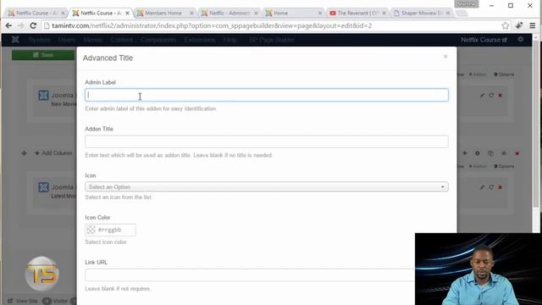The width and height of the screenshot is (542, 305).
Task: Edit the New Movies addon with pencil icon
Action: 482,95
